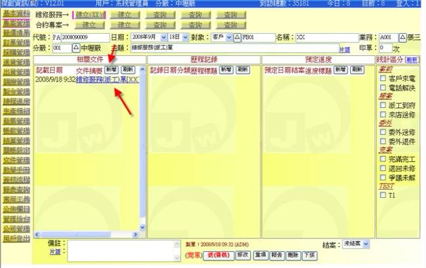This screenshot has width=426, height=268.
Task: Open the 維修服務(派工)單 document link
Action: click(108, 80)
